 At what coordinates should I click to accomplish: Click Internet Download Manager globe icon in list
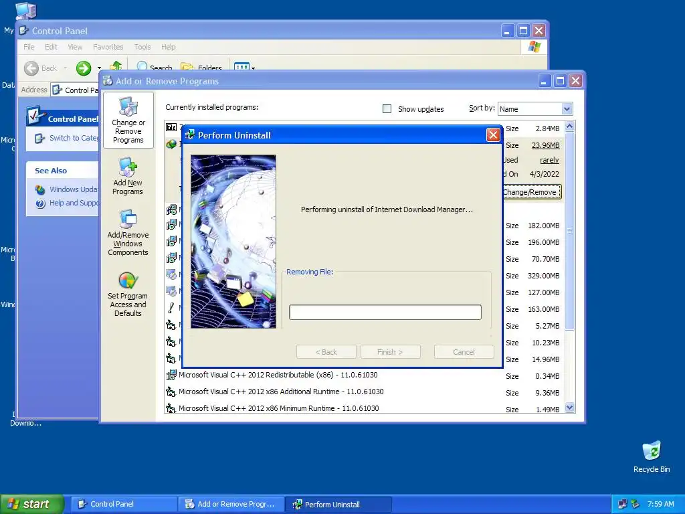[171, 144]
